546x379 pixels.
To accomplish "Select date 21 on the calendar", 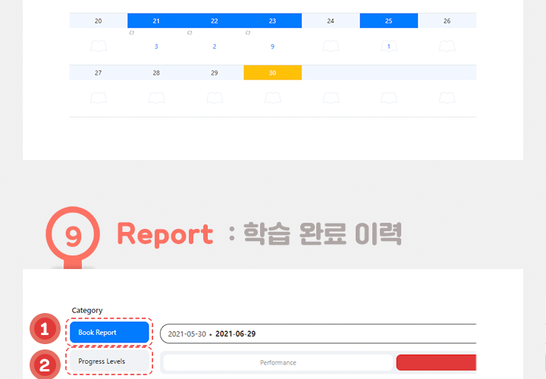I will click(x=156, y=20).
